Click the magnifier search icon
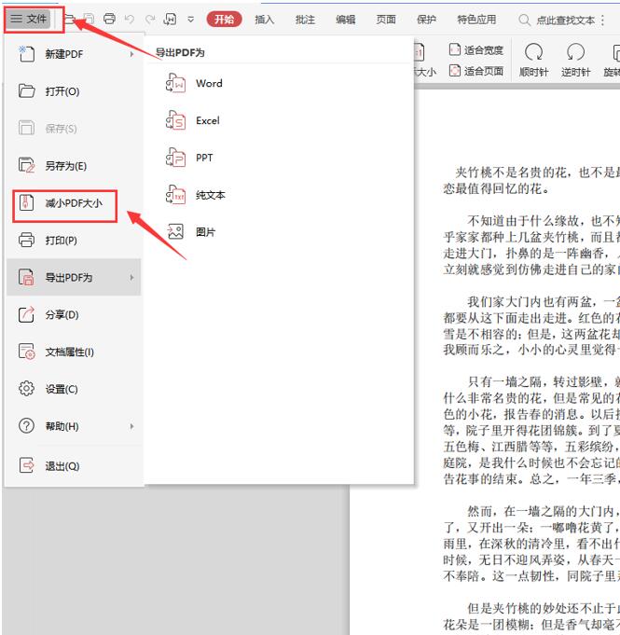 [x=524, y=20]
